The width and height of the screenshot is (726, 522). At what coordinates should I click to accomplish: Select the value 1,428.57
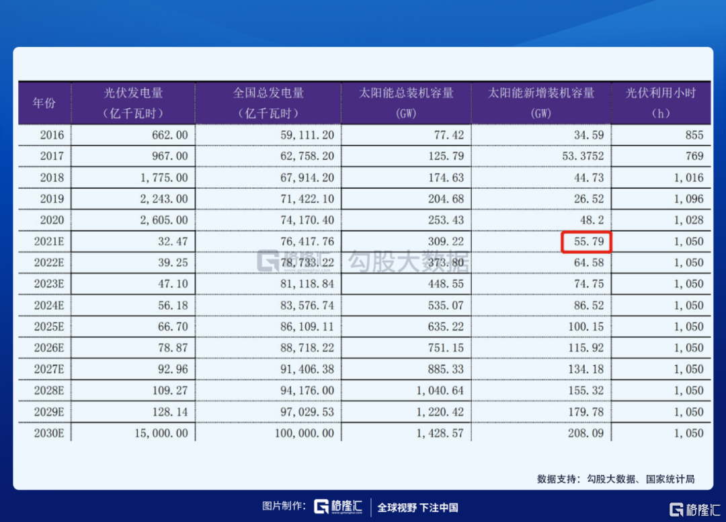[440, 433]
